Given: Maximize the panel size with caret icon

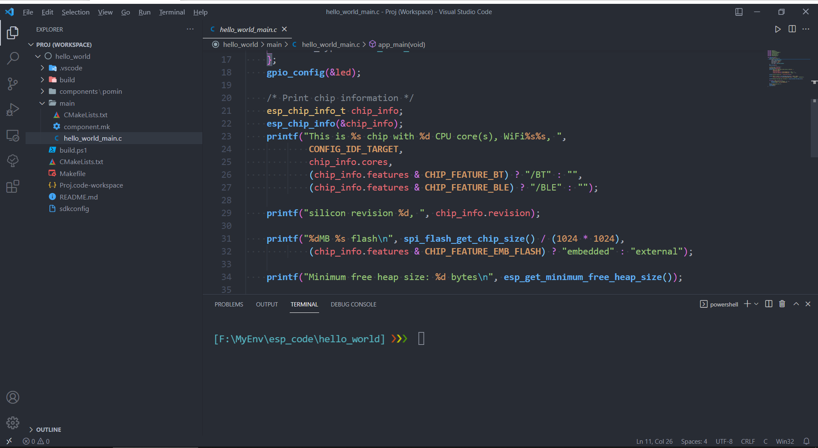Looking at the screenshot, I should pyautogui.click(x=796, y=304).
